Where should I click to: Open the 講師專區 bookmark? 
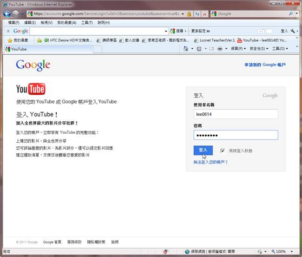106,40
